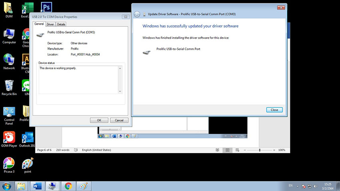Click '210 words' in Word status bar
The height and width of the screenshot is (191, 340).
pos(63,150)
